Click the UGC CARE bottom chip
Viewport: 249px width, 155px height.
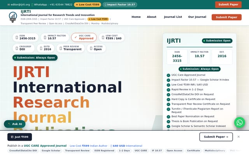(141, 151)
